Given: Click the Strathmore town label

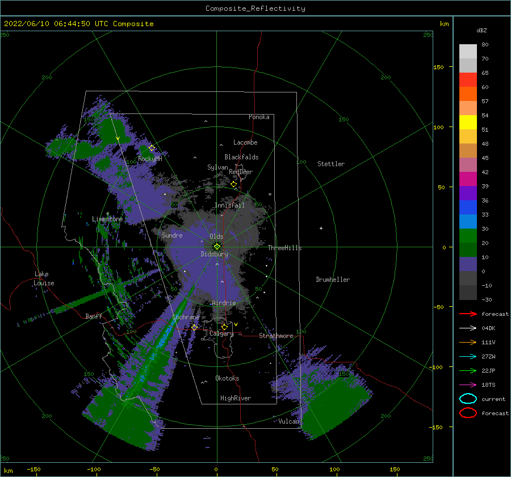Looking at the screenshot, I should click(x=276, y=336).
